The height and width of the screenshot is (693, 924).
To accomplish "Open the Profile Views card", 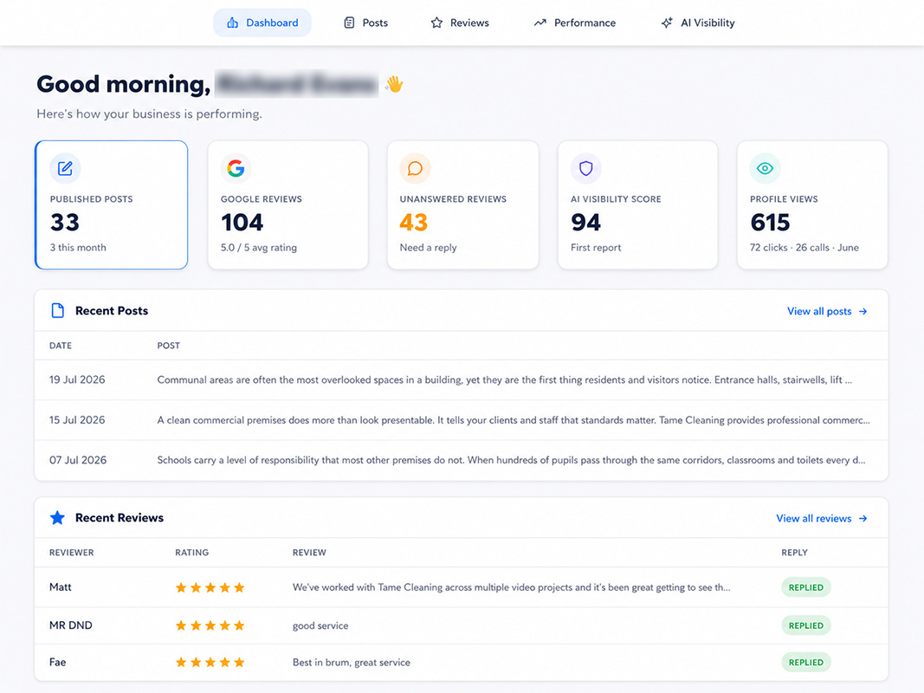I will [x=812, y=204].
